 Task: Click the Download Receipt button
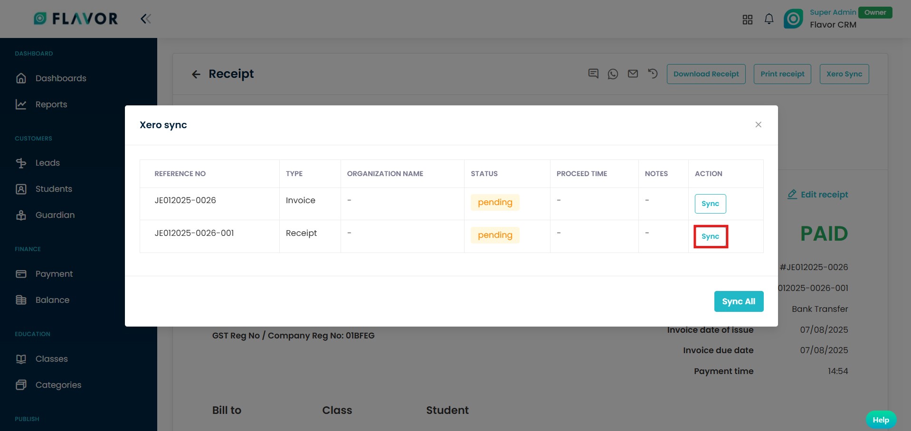tap(706, 74)
